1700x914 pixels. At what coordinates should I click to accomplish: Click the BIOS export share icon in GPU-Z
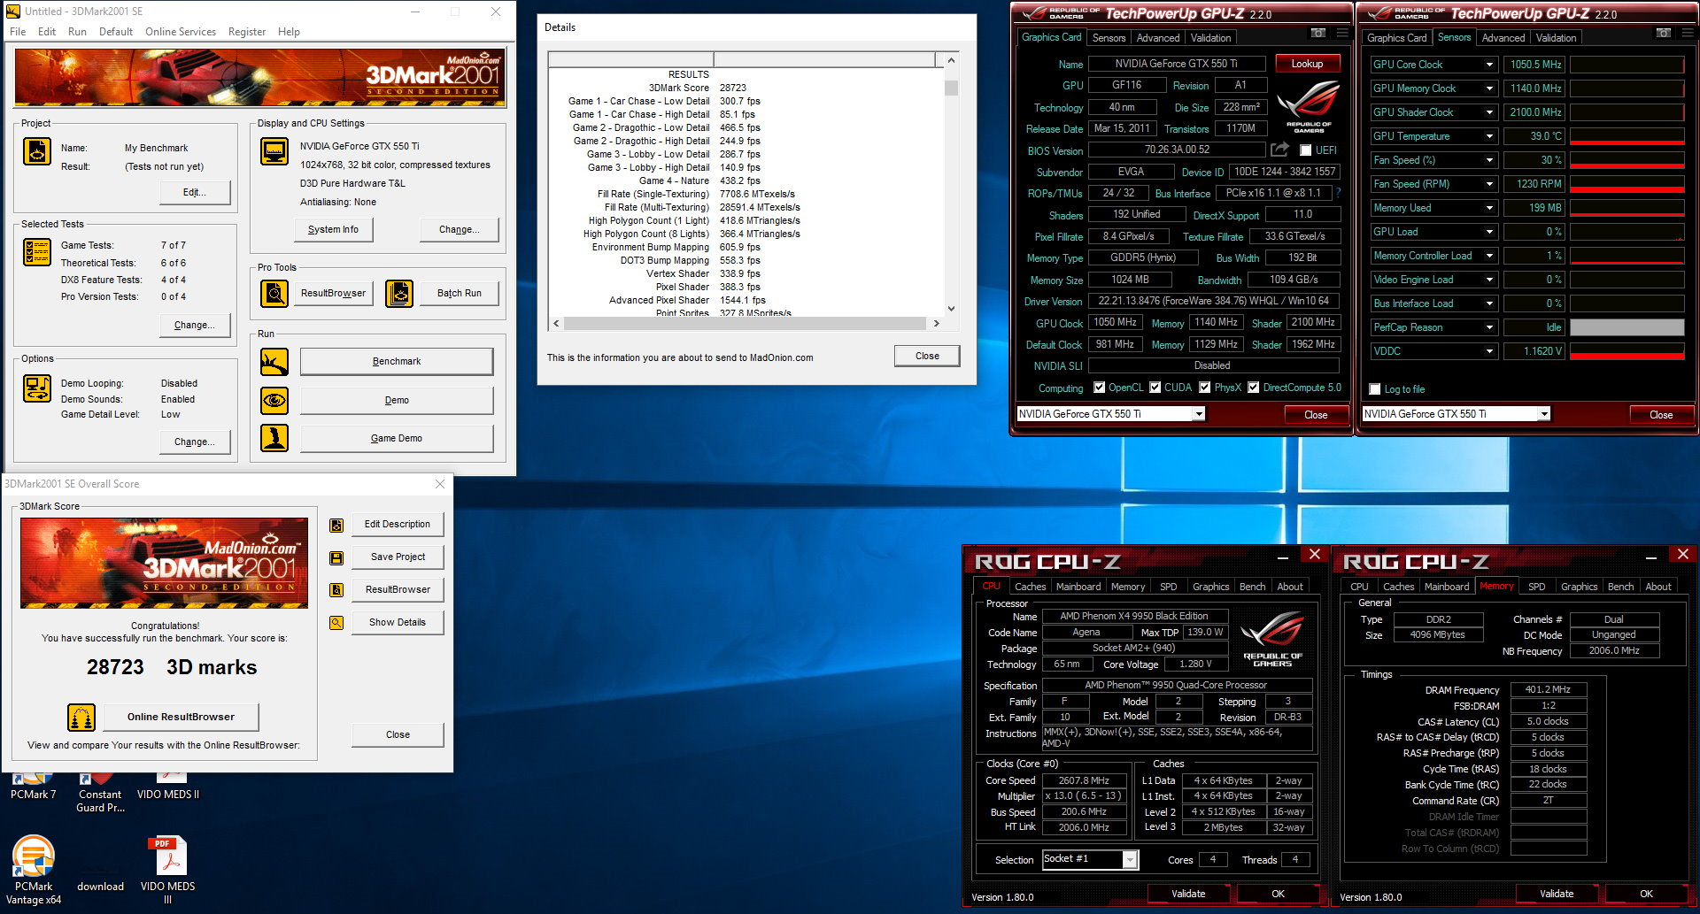[1280, 150]
